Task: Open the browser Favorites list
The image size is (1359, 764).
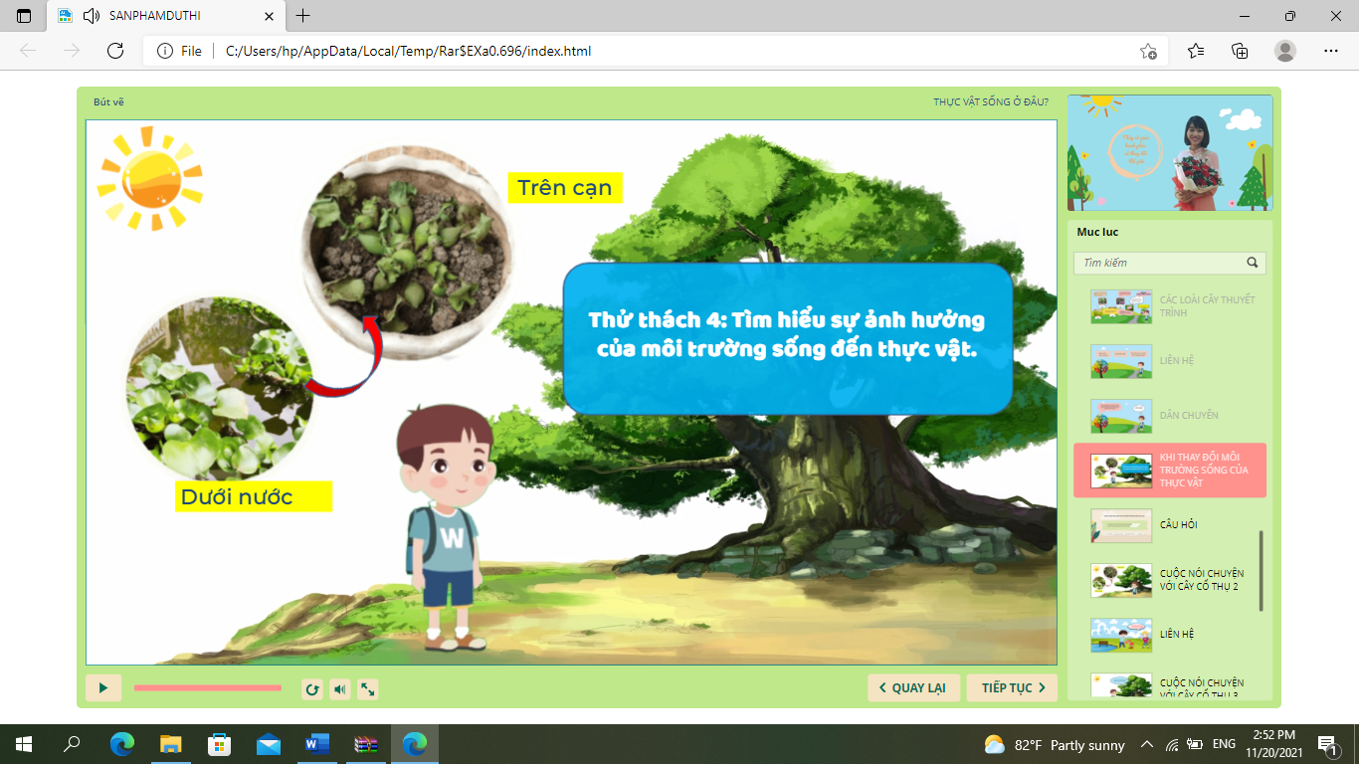Action: tap(1196, 51)
